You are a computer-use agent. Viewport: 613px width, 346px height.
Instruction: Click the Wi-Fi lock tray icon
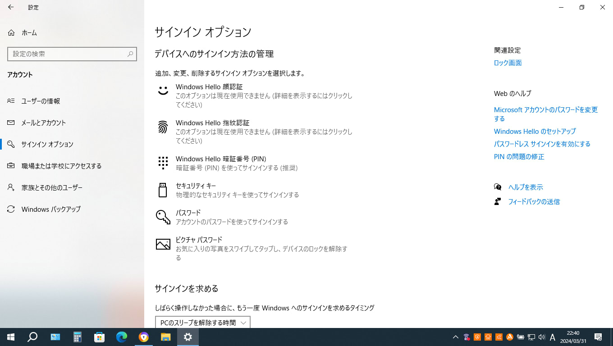[x=467, y=337]
